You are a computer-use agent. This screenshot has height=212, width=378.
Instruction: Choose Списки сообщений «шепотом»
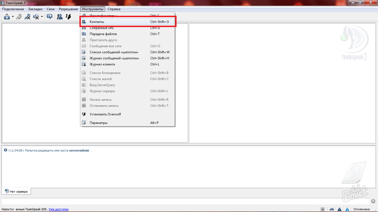(128, 52)
